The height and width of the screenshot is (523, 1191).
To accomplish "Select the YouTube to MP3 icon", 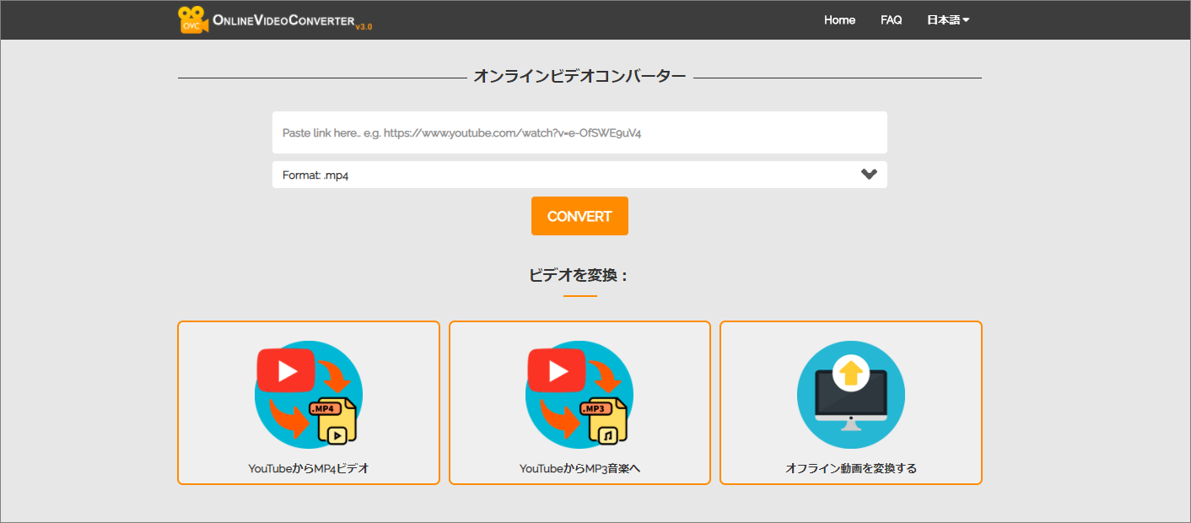I will point(579,395).
